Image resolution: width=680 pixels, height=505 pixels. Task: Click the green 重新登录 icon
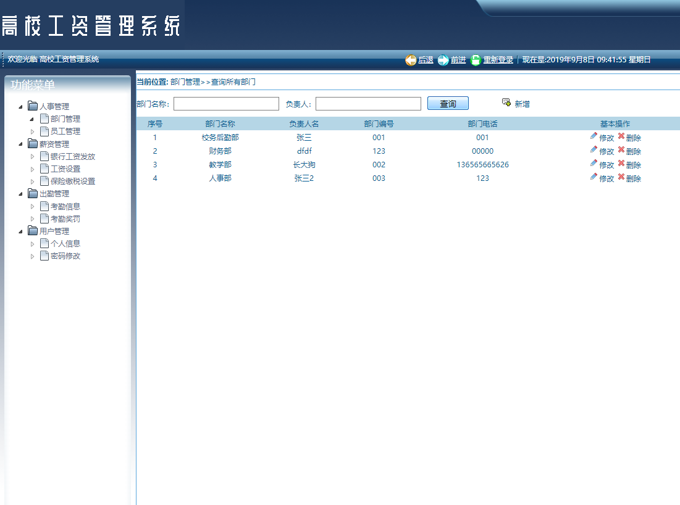(476, 61)
